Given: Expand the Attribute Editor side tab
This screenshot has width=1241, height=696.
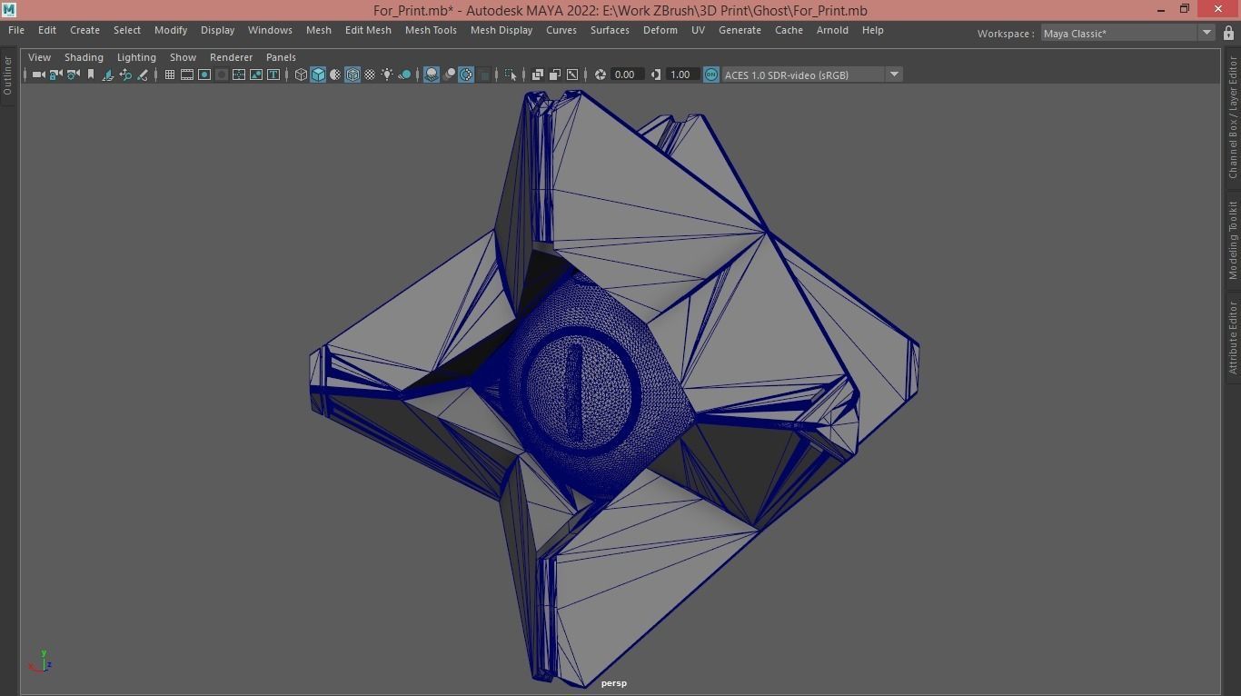Looking at the screenshot, I should (1233, 337).
